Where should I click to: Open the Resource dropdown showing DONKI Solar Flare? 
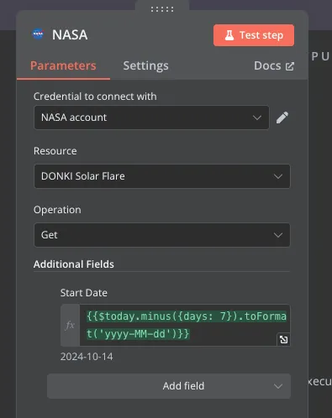162,176
